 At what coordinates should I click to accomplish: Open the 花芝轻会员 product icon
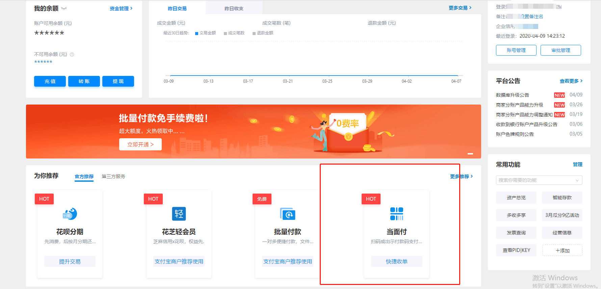click(x=179, y=214)
